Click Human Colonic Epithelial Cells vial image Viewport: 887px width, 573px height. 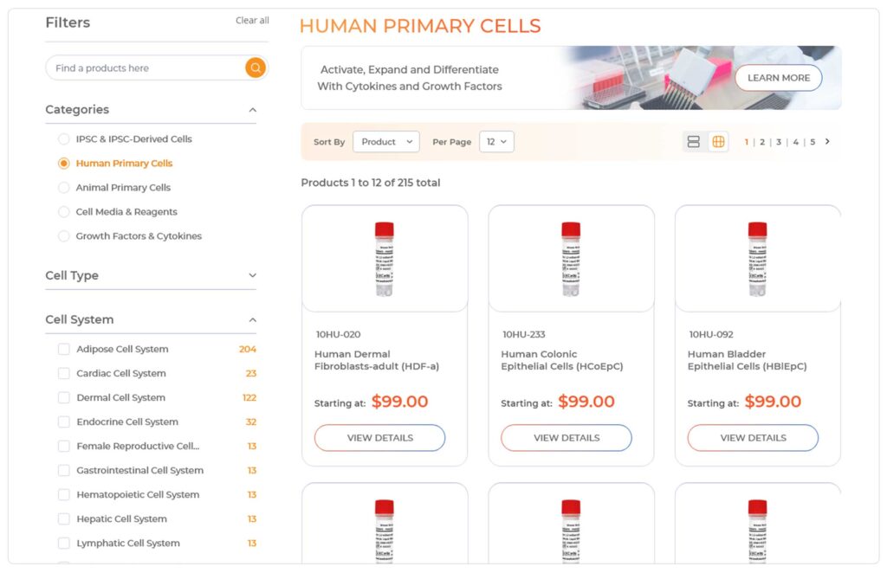[571, 259]
